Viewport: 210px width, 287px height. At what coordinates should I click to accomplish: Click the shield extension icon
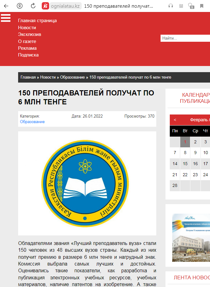click(191, 6)
